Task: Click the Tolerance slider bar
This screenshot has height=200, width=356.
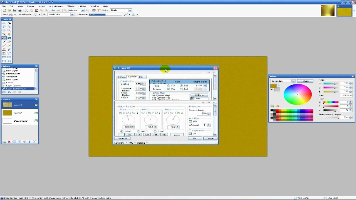Action: click(106, 14)
